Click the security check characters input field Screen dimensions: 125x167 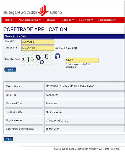(82, 60)
